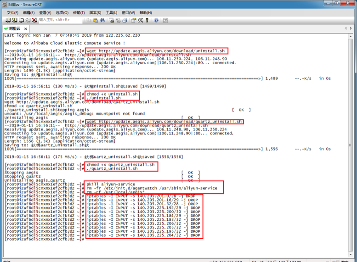357x262 pixels.
Task: Click the key icon for public-key tools
Action: coord(147,20)
